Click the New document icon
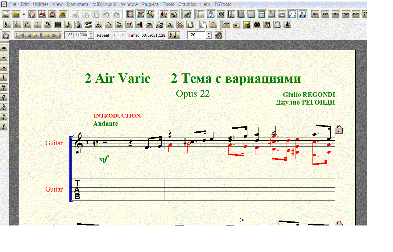The width and height of the screenshot is (393, 252). pyautogui.click(x=6, y=14)
